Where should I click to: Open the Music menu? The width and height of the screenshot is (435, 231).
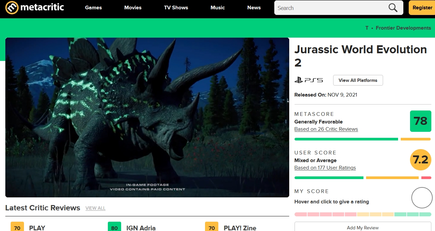pyautogui.click(x=218, y=8)
